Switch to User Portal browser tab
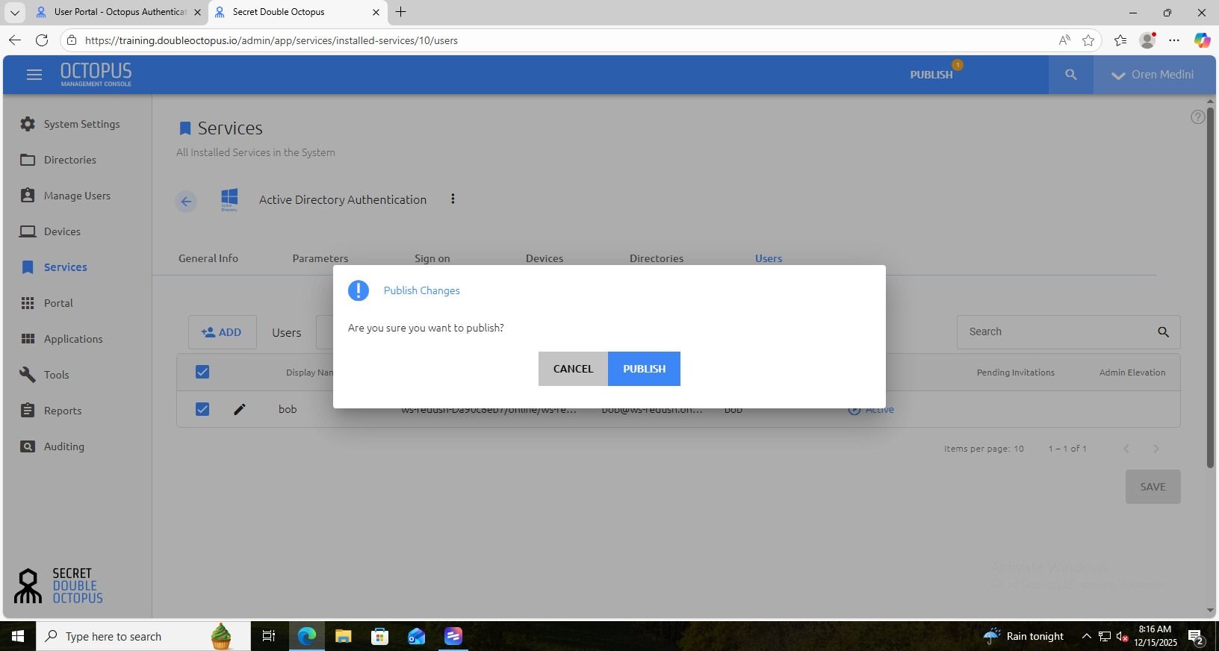1219x651 pixels. point(120,12)
